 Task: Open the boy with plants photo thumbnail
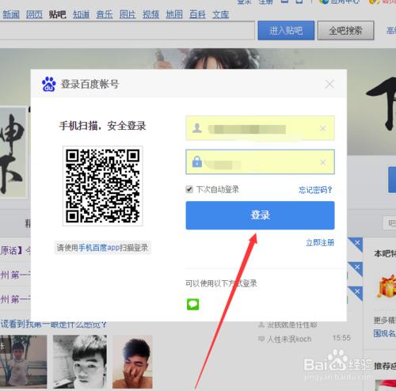24,362
